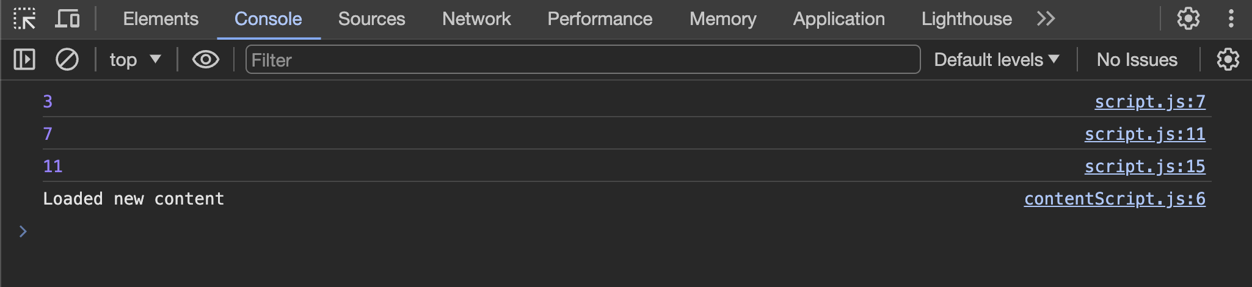Toggle the console sidebar panel icon
Viewport: 1252px width, 287px height.
(24, 60)
